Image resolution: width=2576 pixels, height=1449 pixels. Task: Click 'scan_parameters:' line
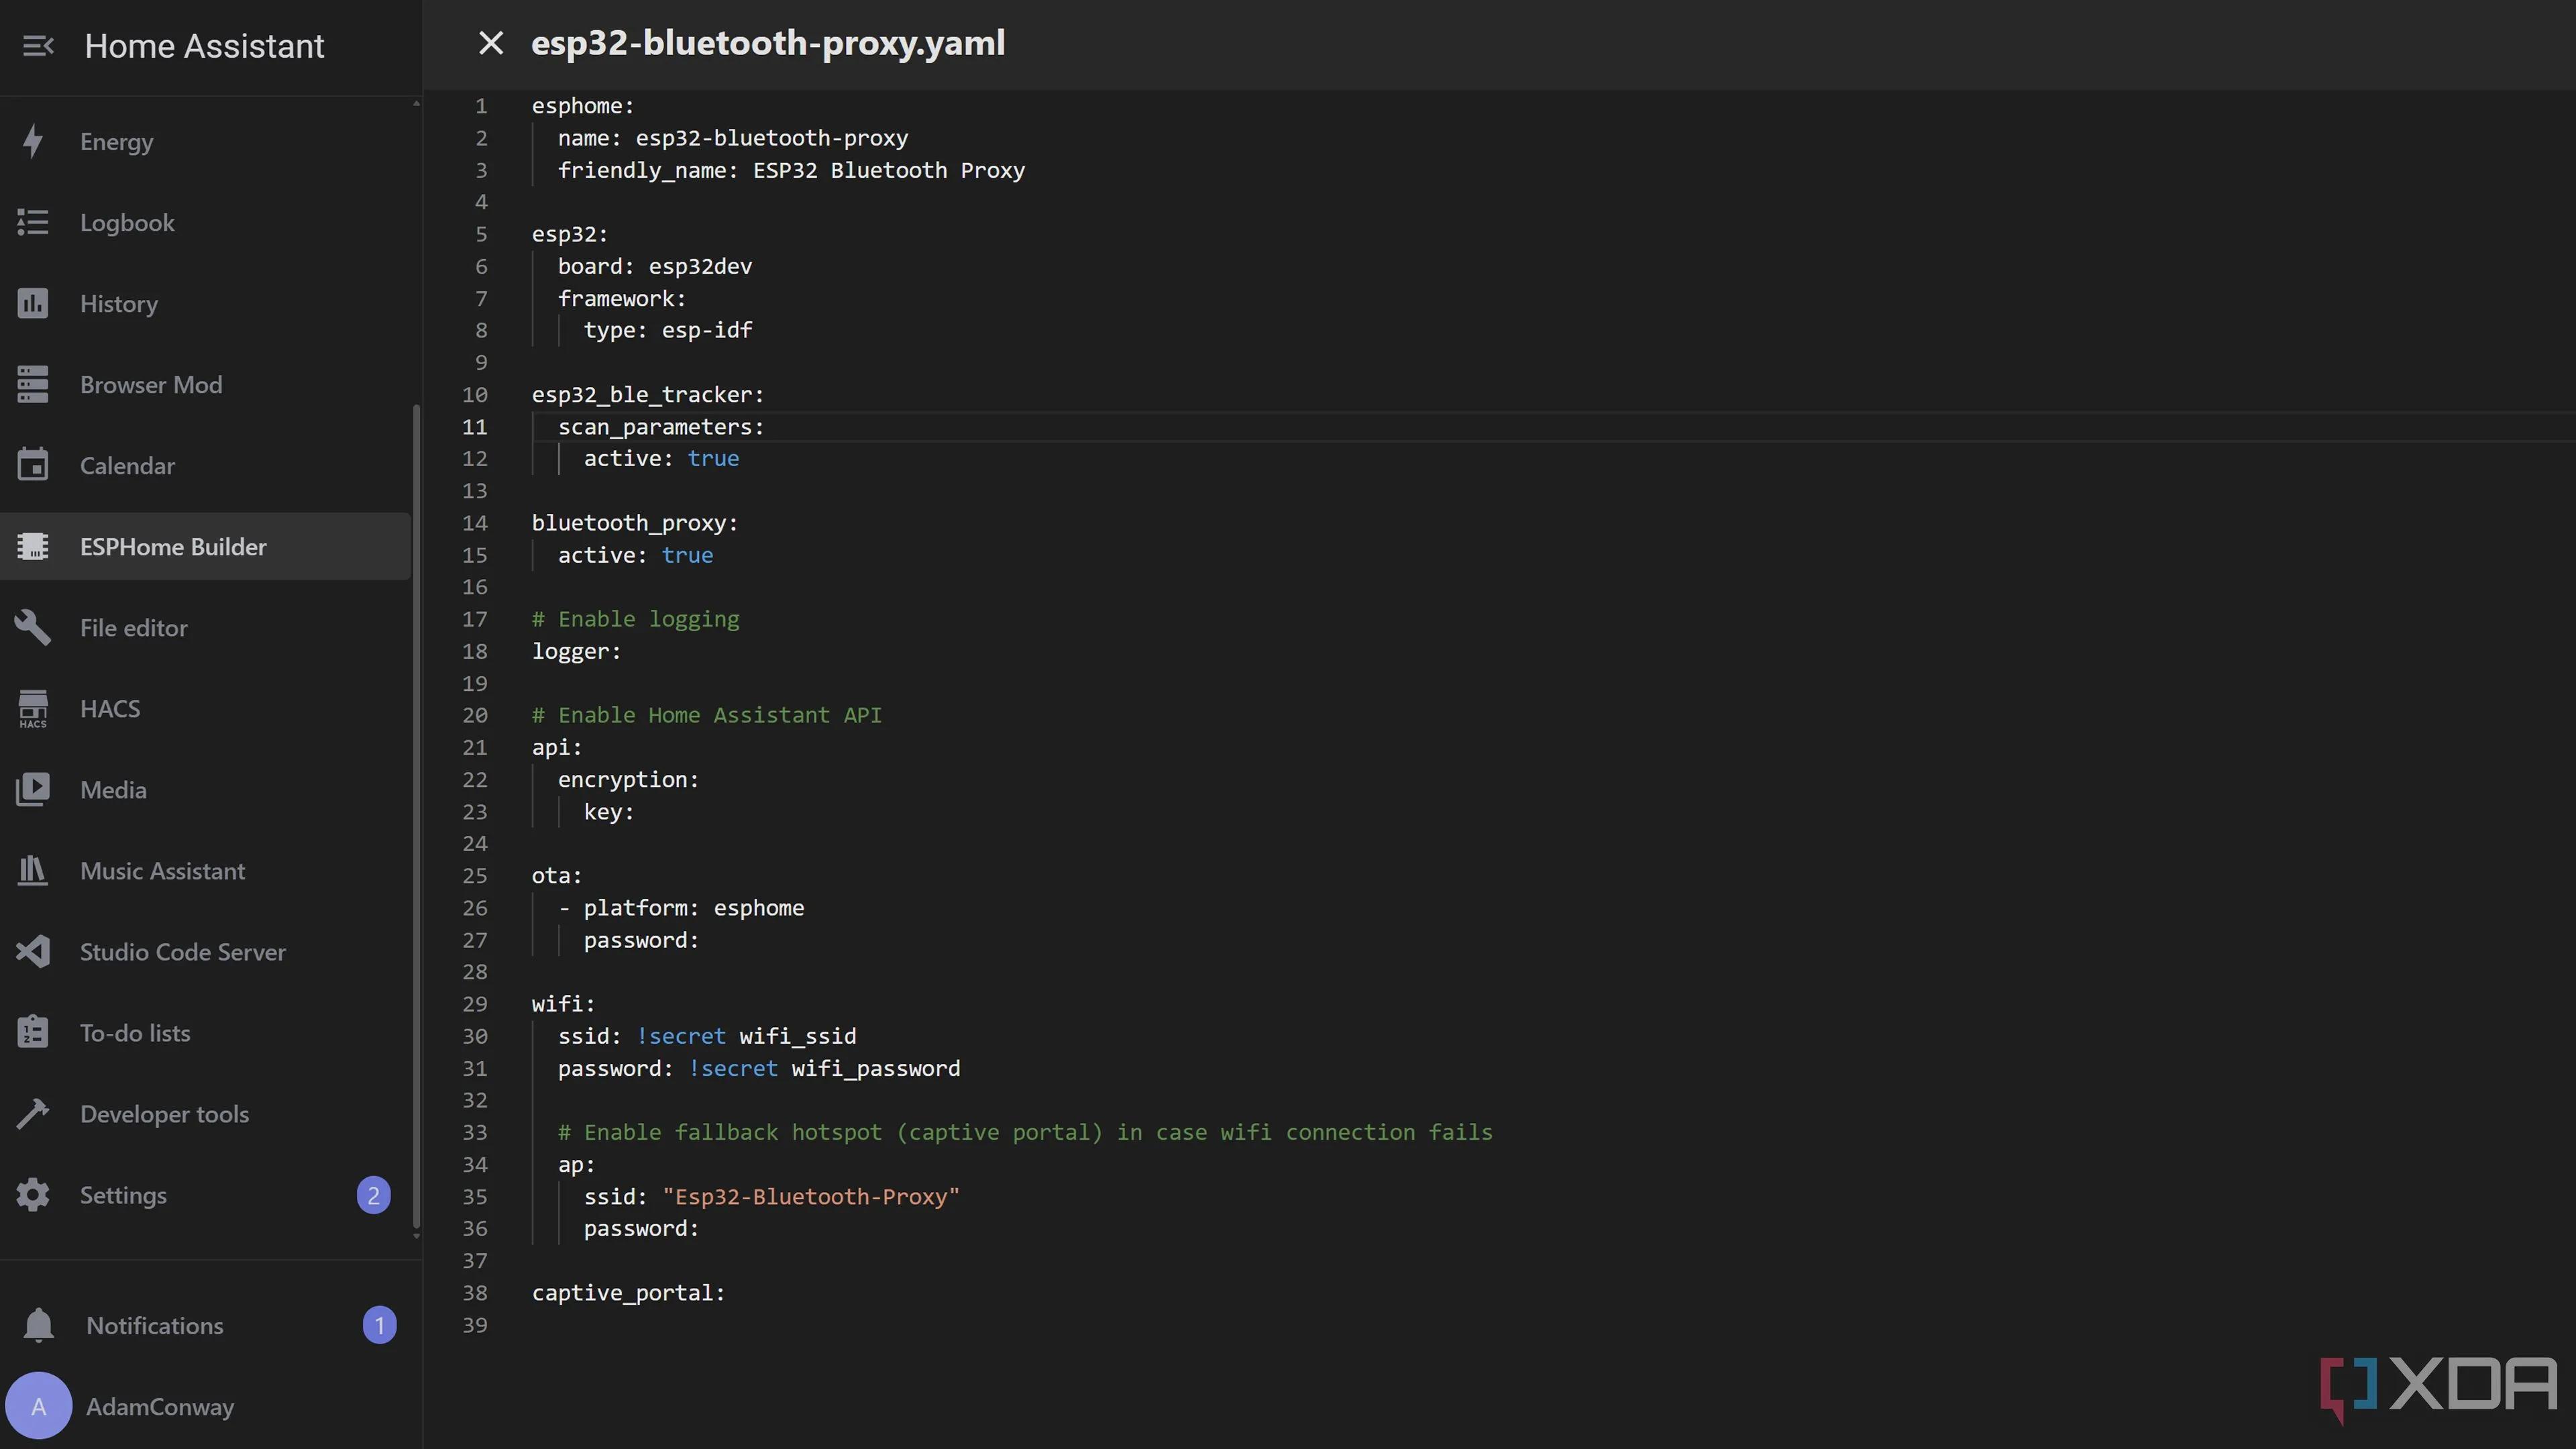click(661, 426)
